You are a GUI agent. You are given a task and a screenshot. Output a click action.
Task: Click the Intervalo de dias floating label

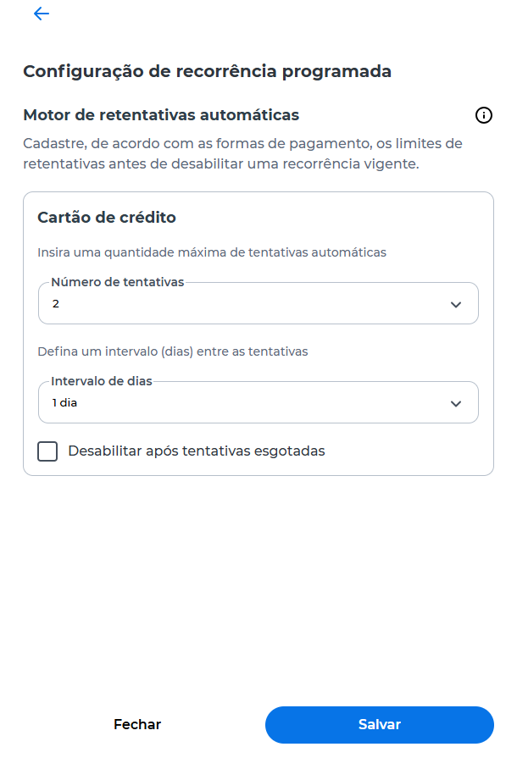pyautogui.click(x=102, y=381)
